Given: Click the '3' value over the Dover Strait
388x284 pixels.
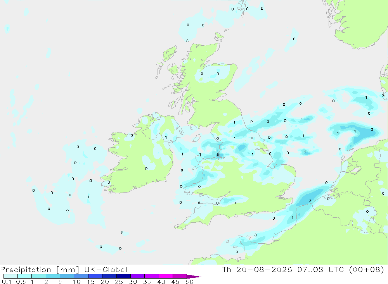Looking at the screenshot, I should (x=310, y=200).
